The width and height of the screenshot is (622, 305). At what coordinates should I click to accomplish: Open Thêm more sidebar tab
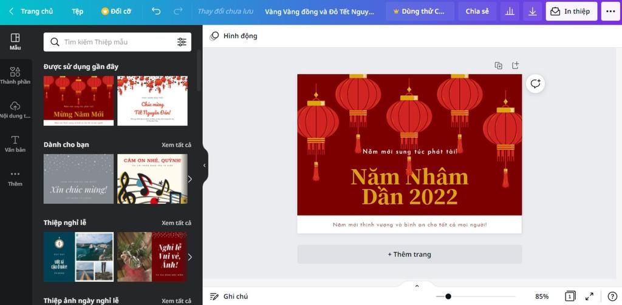click(x=15, y=178)
